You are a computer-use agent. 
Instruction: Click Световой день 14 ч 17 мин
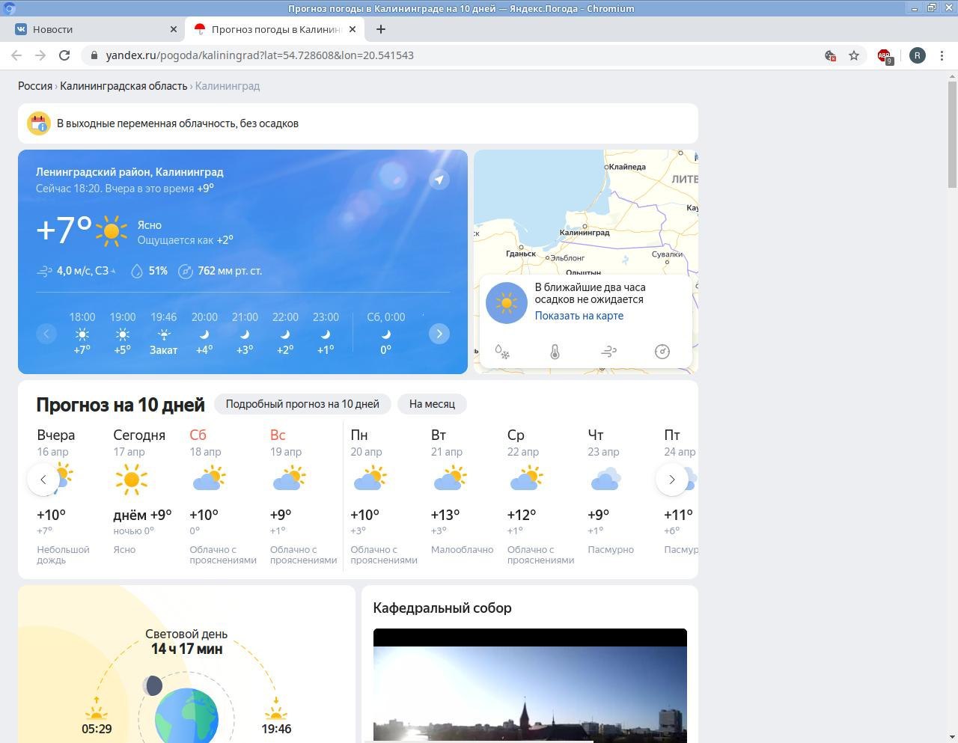(x=186, y=641)
